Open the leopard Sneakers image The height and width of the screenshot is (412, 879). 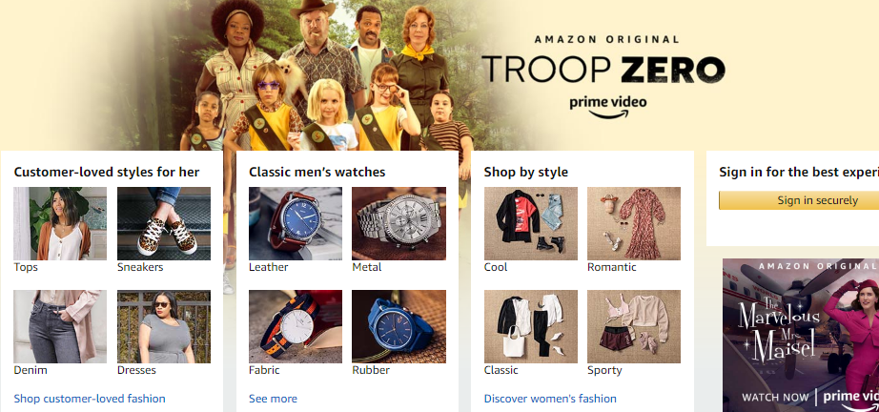(164, 223)
